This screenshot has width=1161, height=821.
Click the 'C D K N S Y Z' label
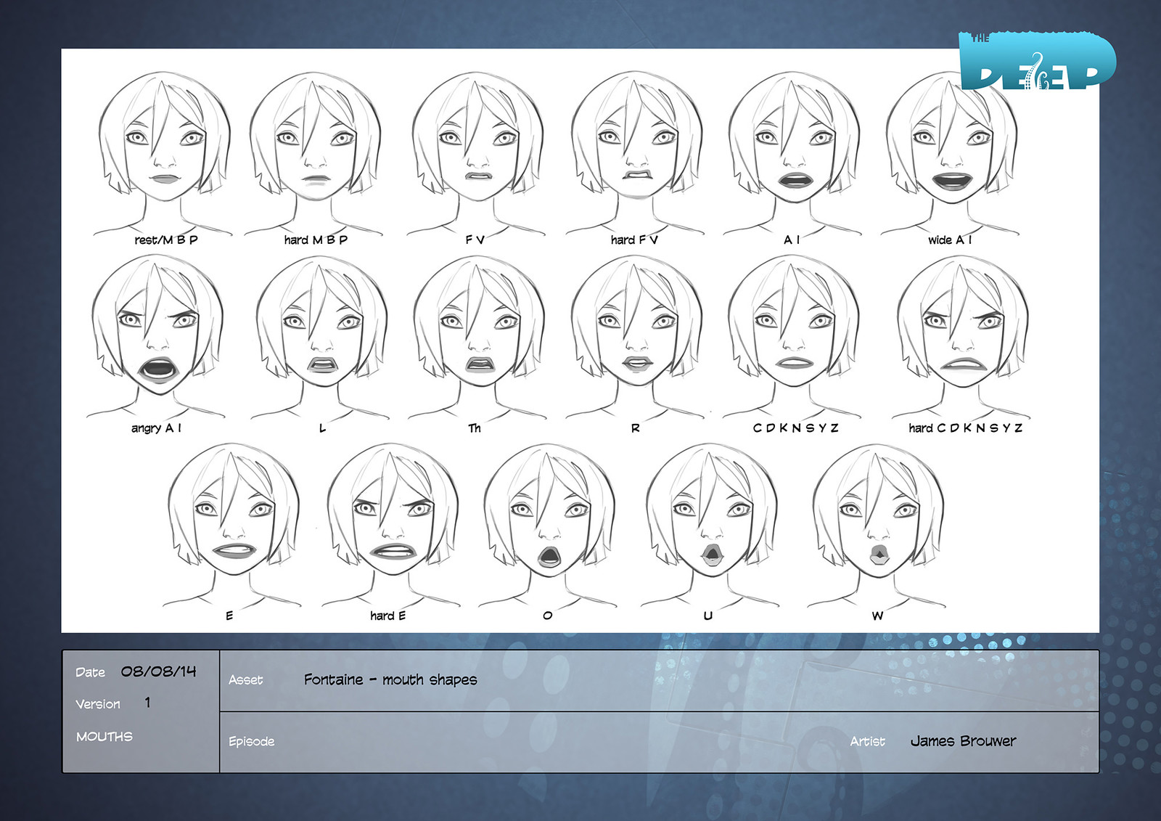pyautogui.click(x=796, y=428)
